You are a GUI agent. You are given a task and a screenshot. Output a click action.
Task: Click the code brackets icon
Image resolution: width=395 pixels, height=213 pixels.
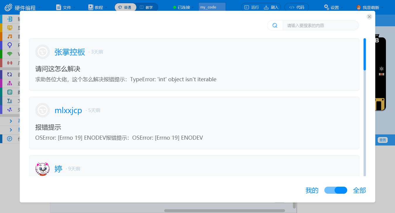coord(292,7)
